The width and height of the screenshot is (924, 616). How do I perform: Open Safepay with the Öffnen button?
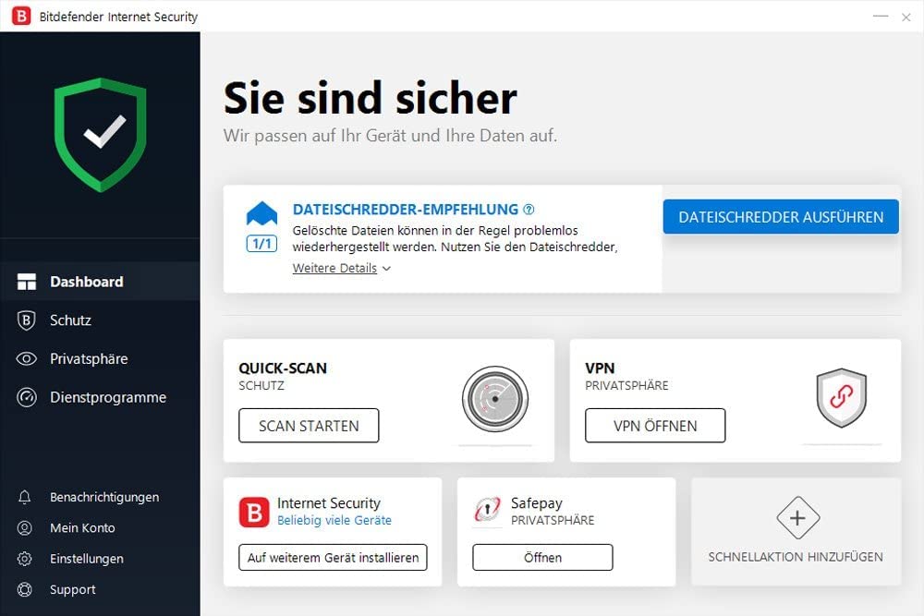point(542,558)
